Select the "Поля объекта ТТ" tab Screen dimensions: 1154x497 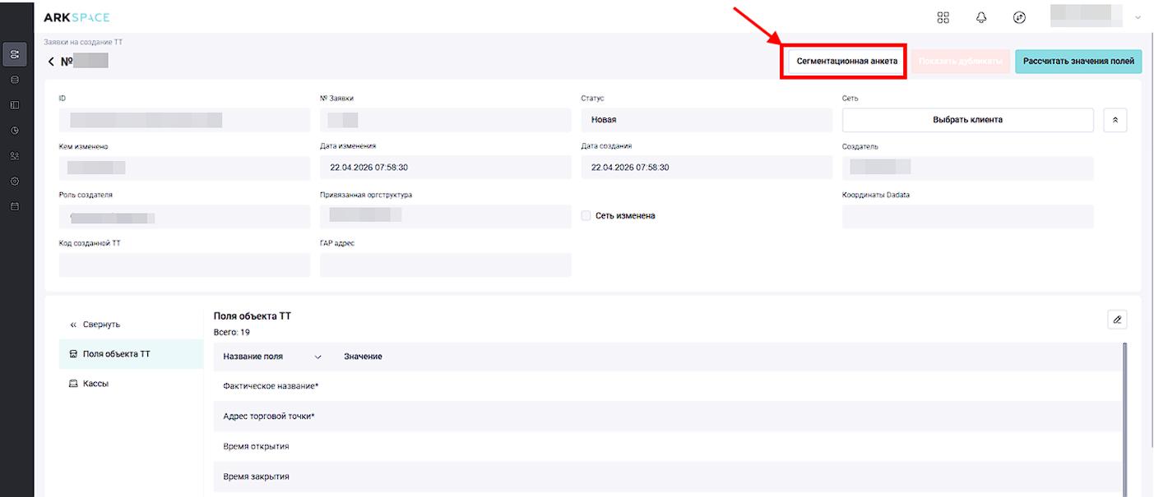tap(114, 354)
